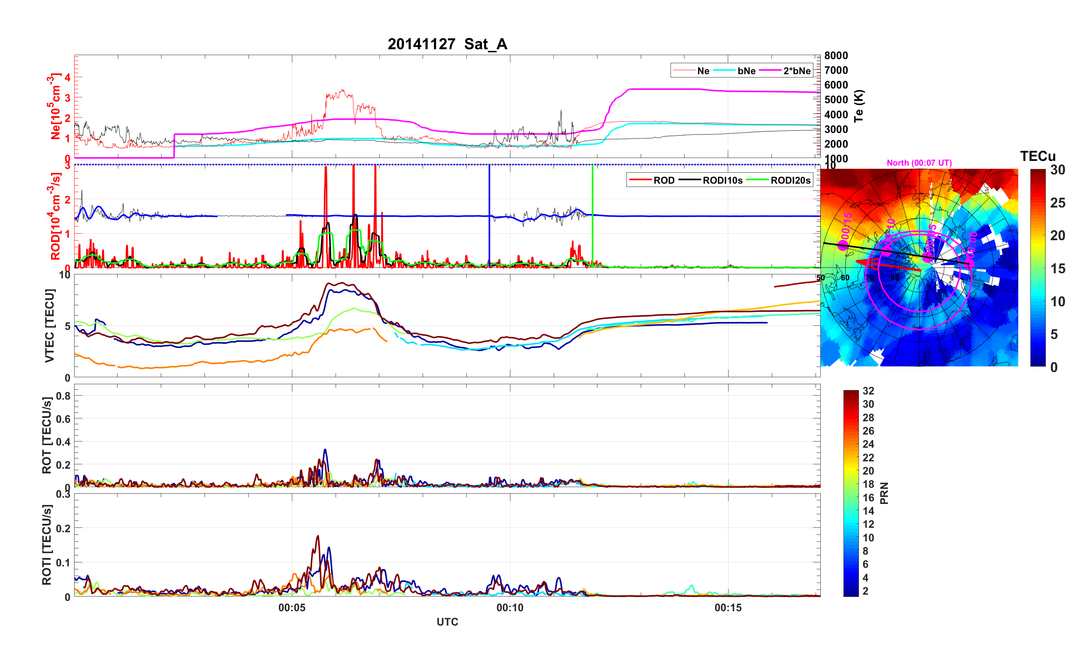Screen dimensions: 1066x645
Task: Click the 00:10 UTC tick label
Action: tap(510, 607)
